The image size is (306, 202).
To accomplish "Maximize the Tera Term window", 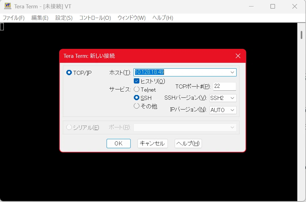I will click(273, 6).
